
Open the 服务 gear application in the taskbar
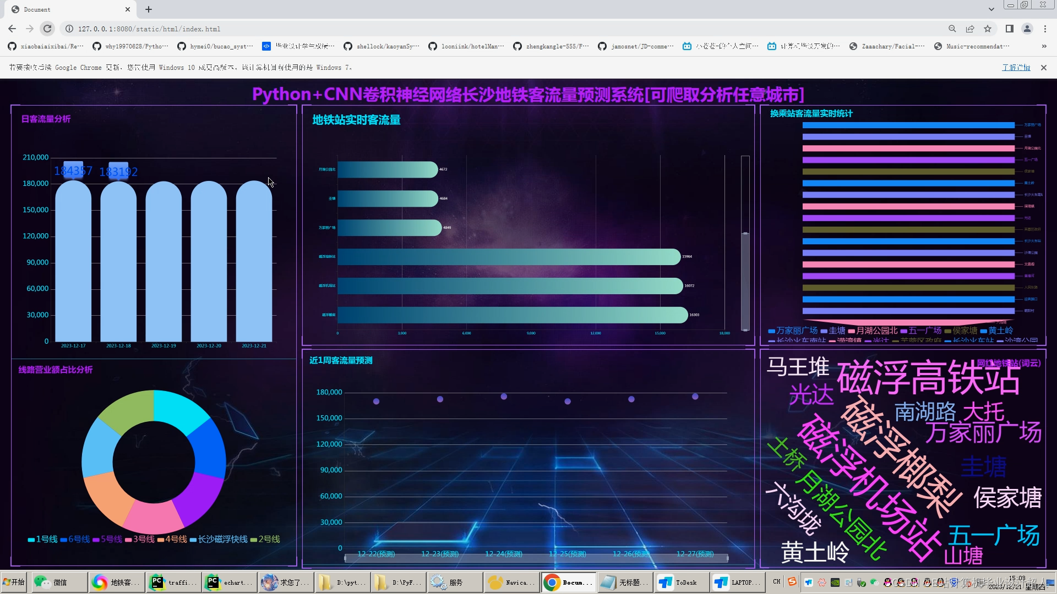point(454,582)
